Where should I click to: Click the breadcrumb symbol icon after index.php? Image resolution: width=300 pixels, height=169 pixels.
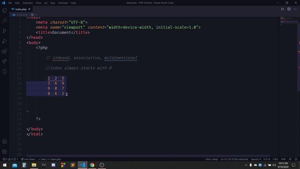pos(32,15)
